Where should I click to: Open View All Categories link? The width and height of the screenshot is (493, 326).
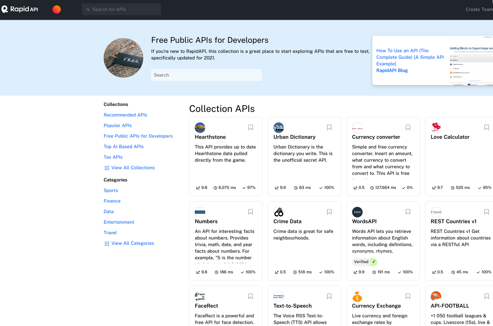coord(133,243)
